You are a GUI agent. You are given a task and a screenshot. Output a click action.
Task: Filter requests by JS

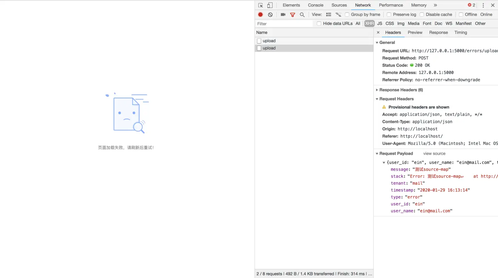tap(380, 24)
